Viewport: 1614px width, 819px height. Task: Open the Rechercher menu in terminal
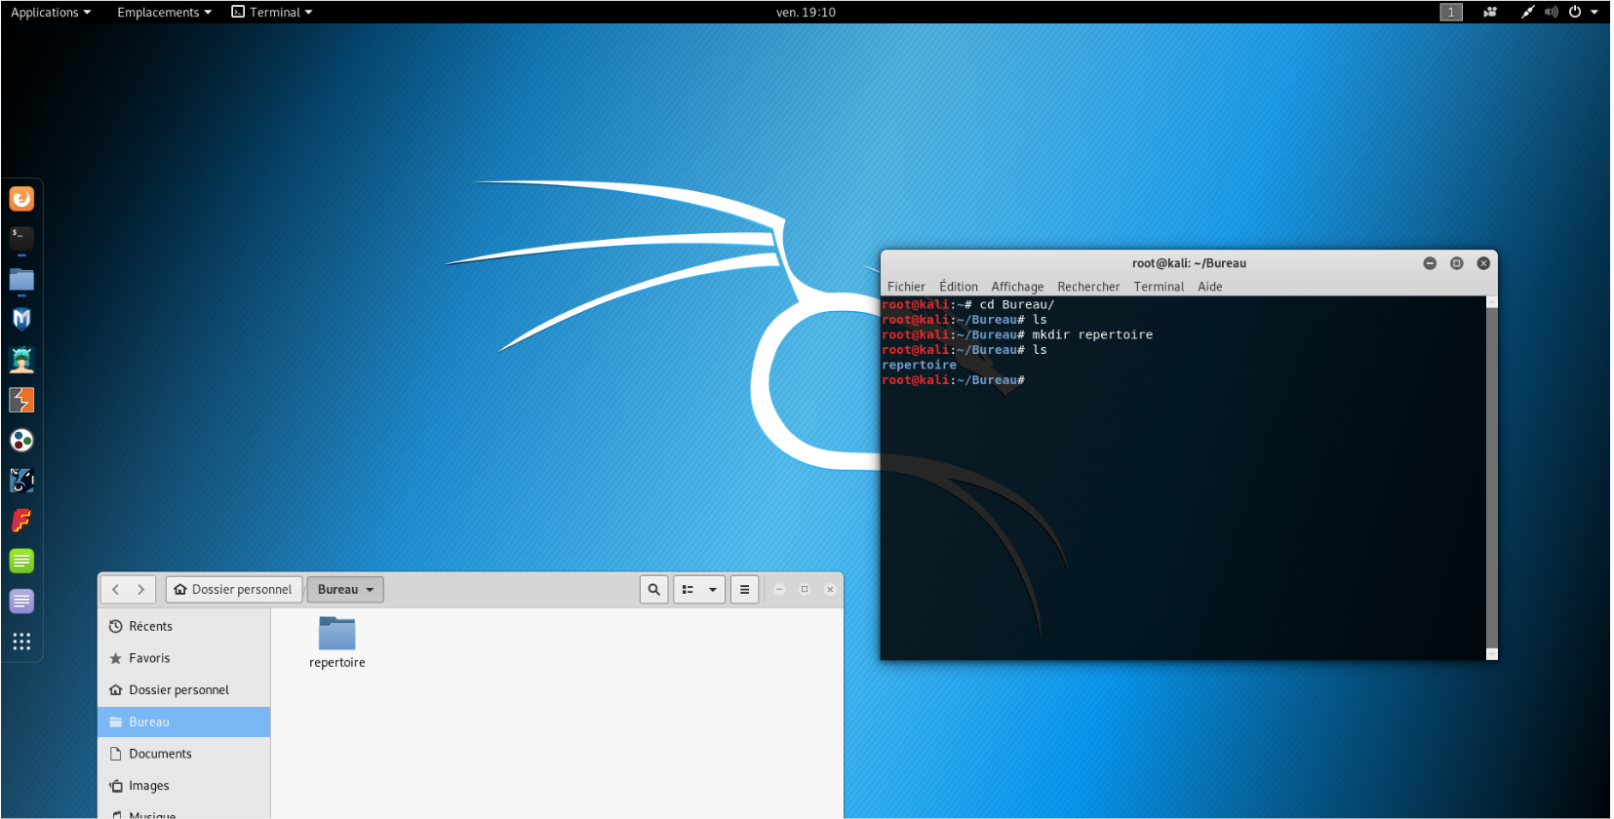click(x=1088, y=287)
